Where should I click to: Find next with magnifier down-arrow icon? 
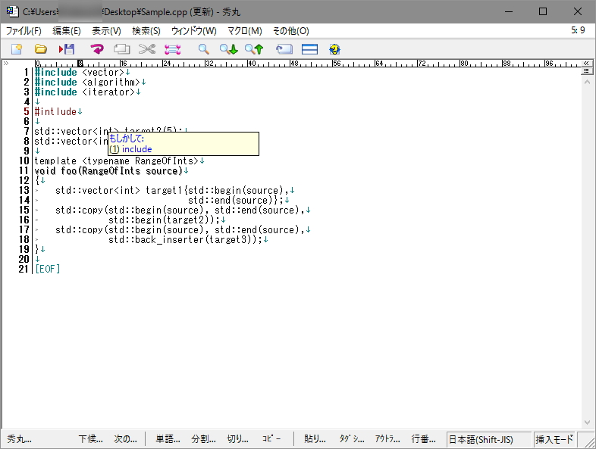click(228, 49)
